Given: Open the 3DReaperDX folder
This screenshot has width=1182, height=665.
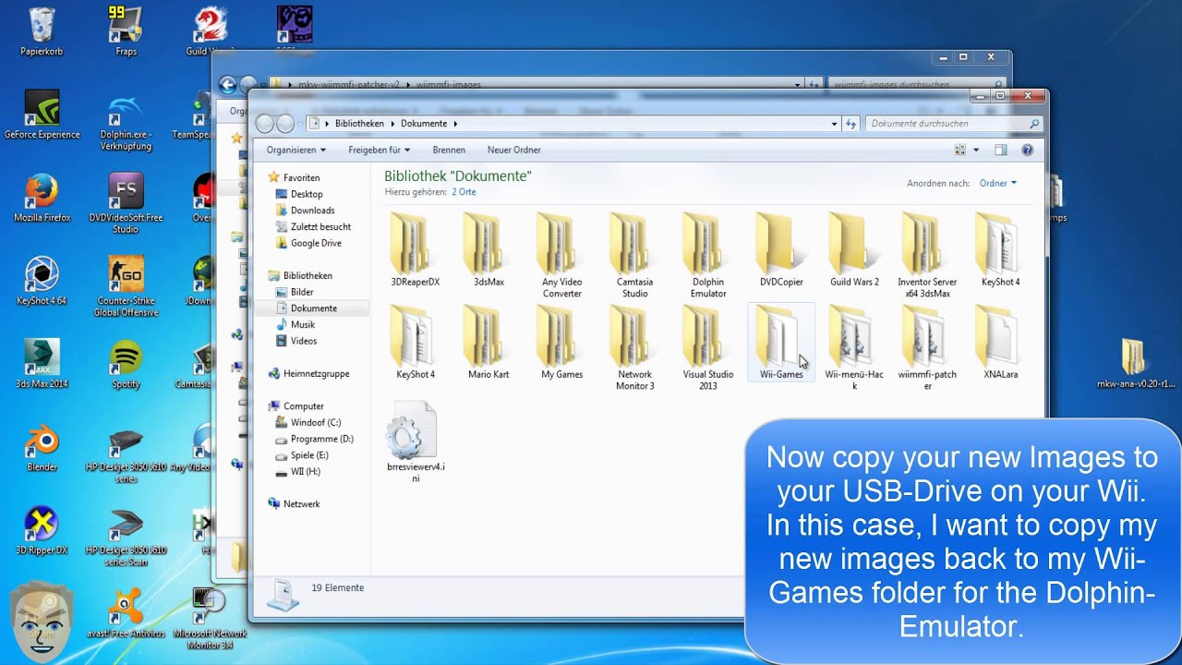Looking at the screenshot, I should click(415, 249).
